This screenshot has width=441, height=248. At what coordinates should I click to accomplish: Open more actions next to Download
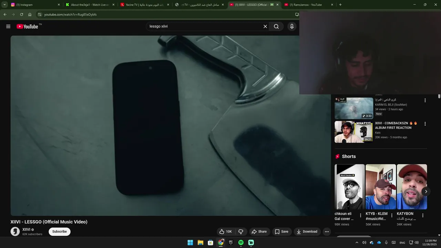[327, 231]
